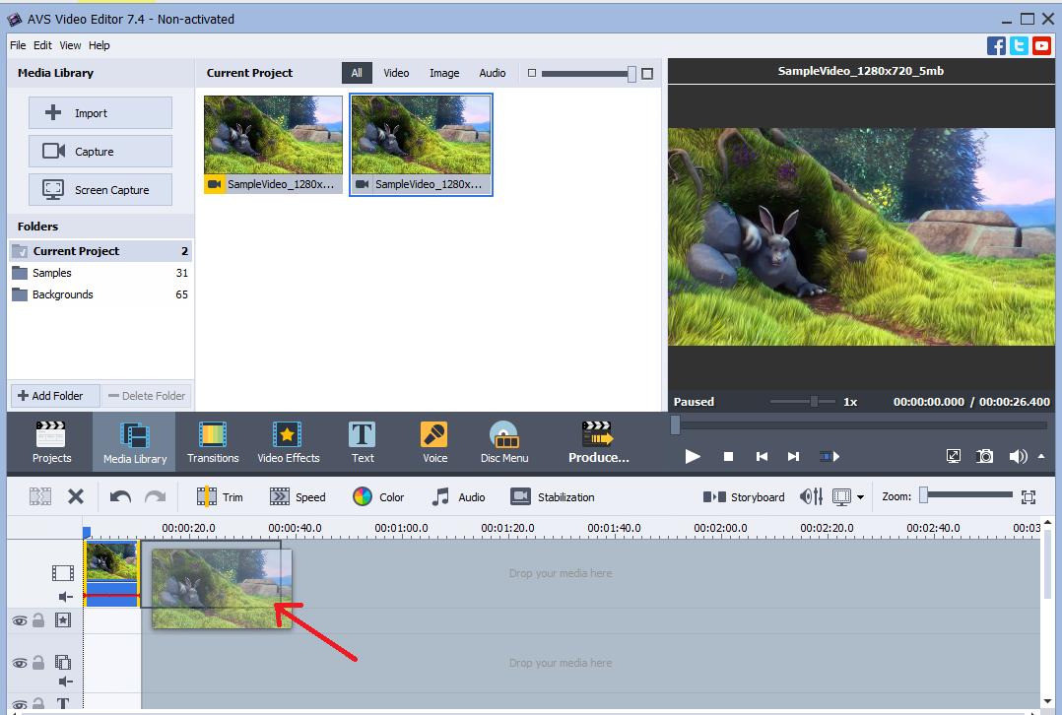
Task: Click the preview volume speaker icon
Action: 1018,456
